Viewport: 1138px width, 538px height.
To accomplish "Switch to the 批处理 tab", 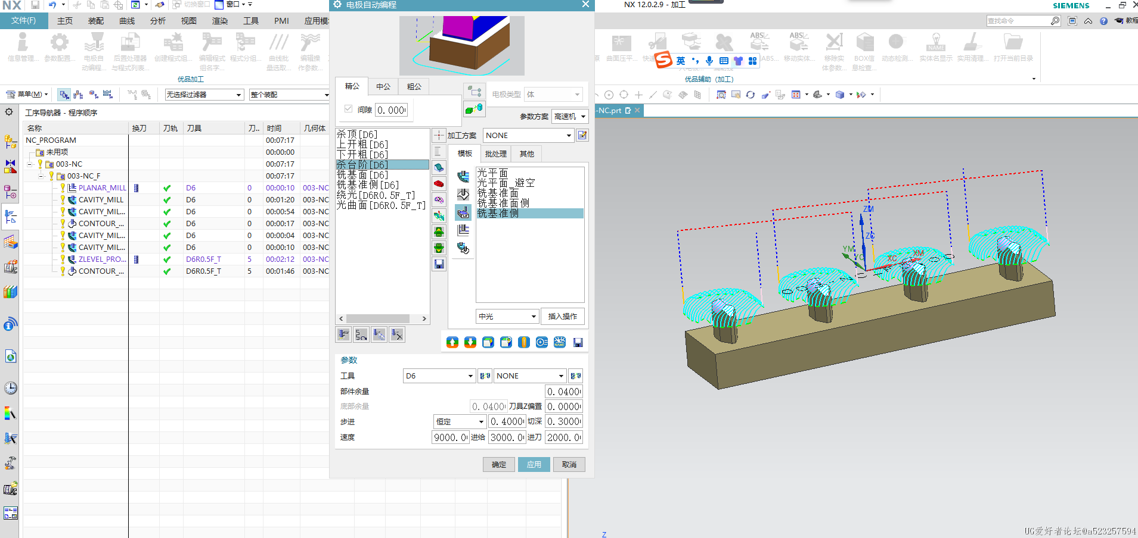I will pos(496,154).
